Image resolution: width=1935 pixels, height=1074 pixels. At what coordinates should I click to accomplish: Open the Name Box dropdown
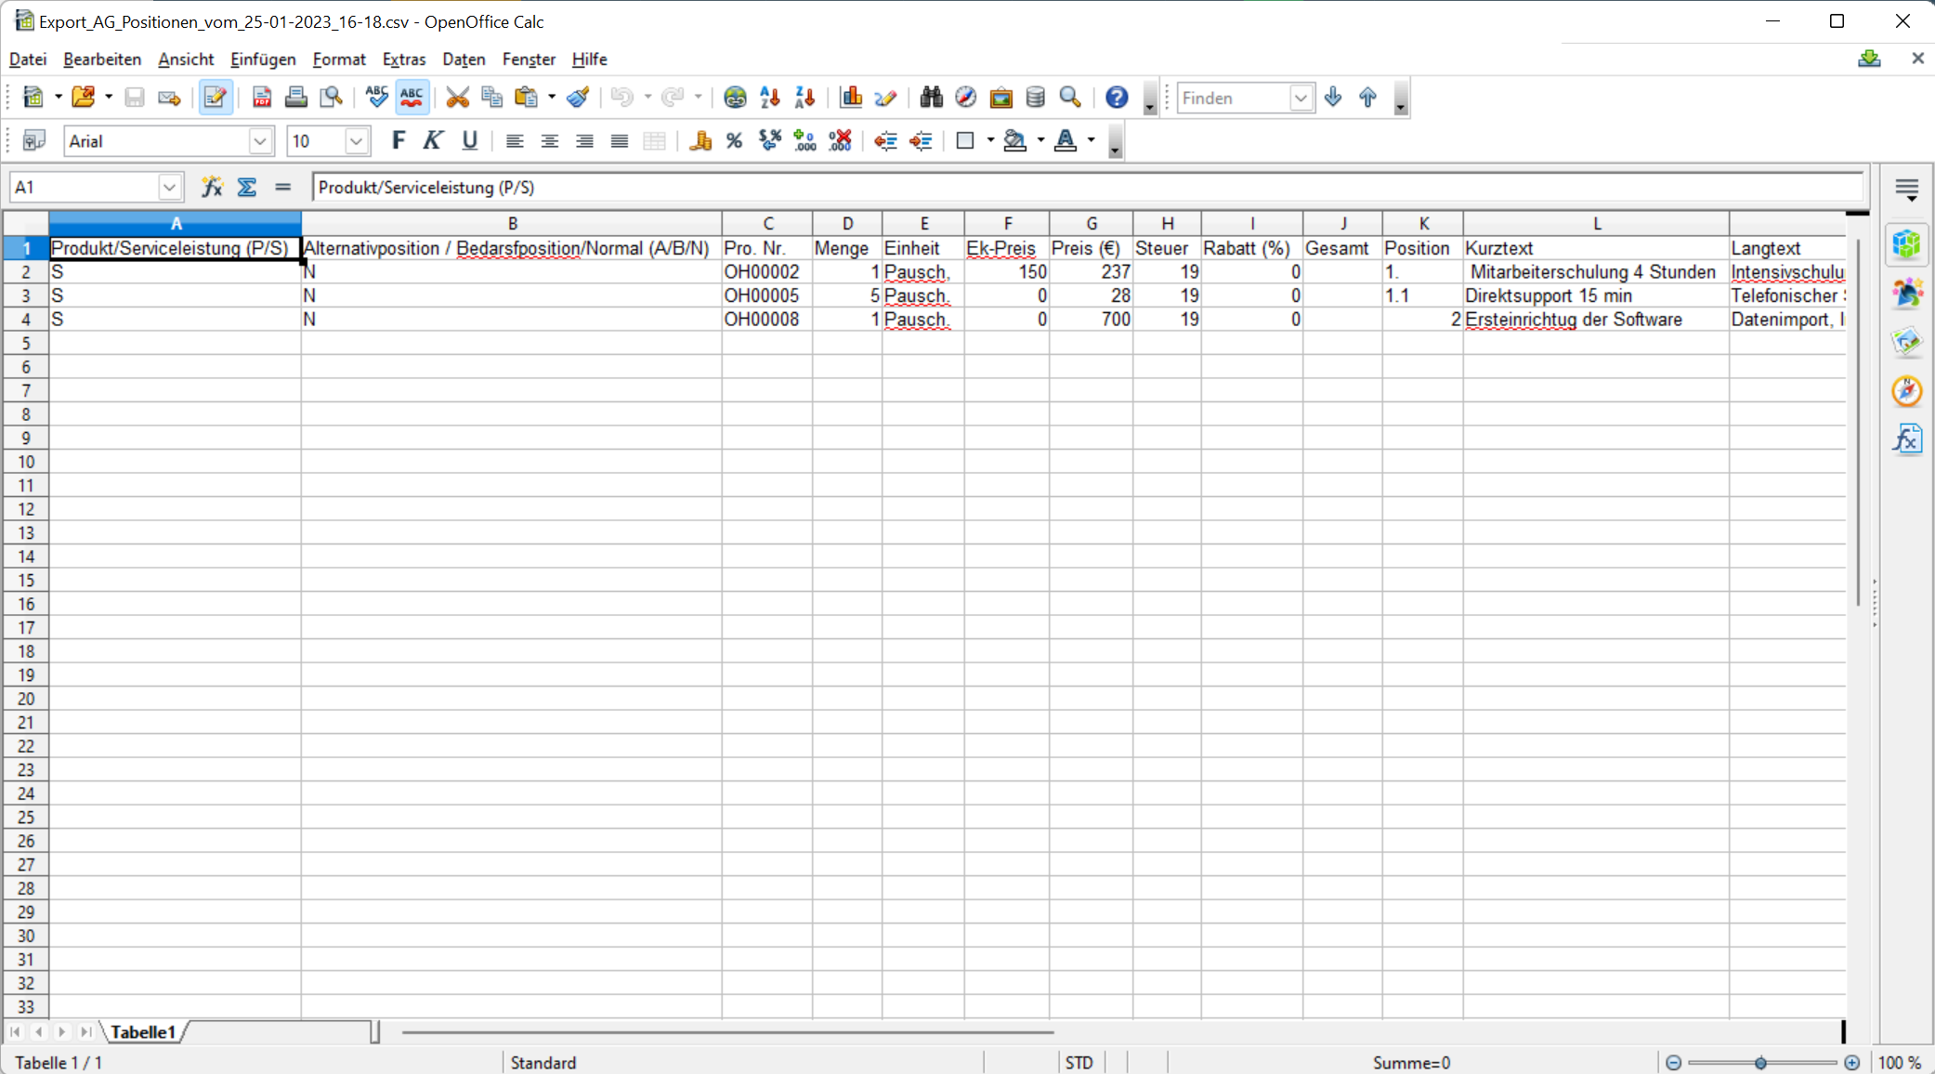[x=169, y=188]
